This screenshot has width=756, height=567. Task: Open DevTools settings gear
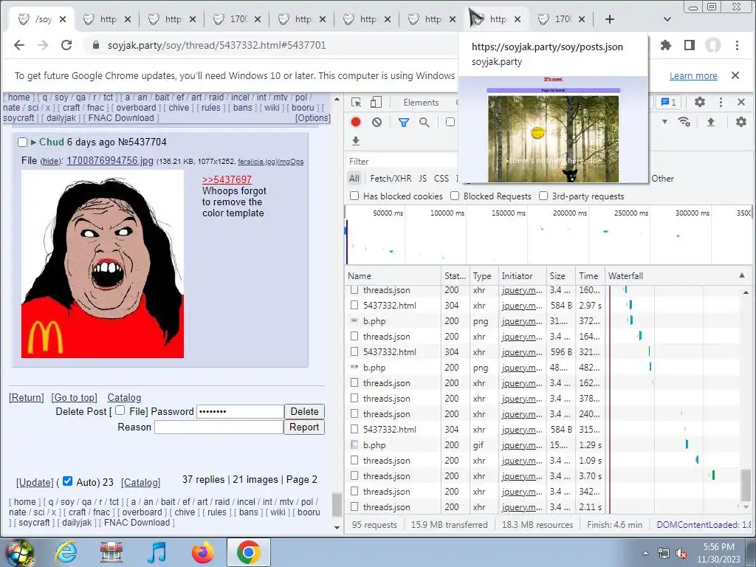[x=700, y=102]
